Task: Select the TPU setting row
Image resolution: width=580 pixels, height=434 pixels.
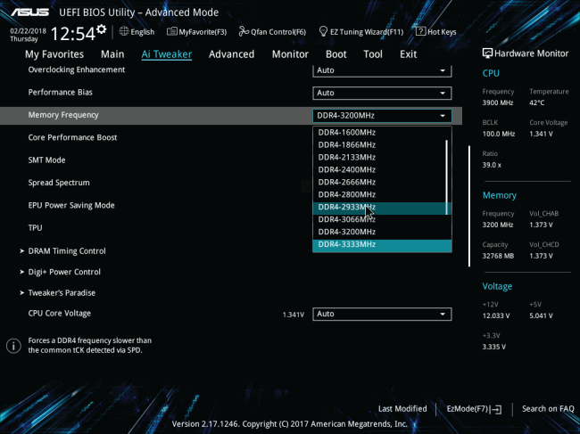Action: click(x=231, y=228)
